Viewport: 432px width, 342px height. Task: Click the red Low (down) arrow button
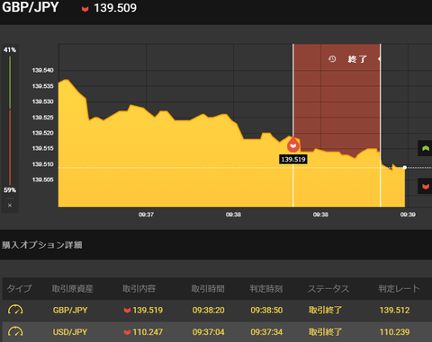coord(425,187)
